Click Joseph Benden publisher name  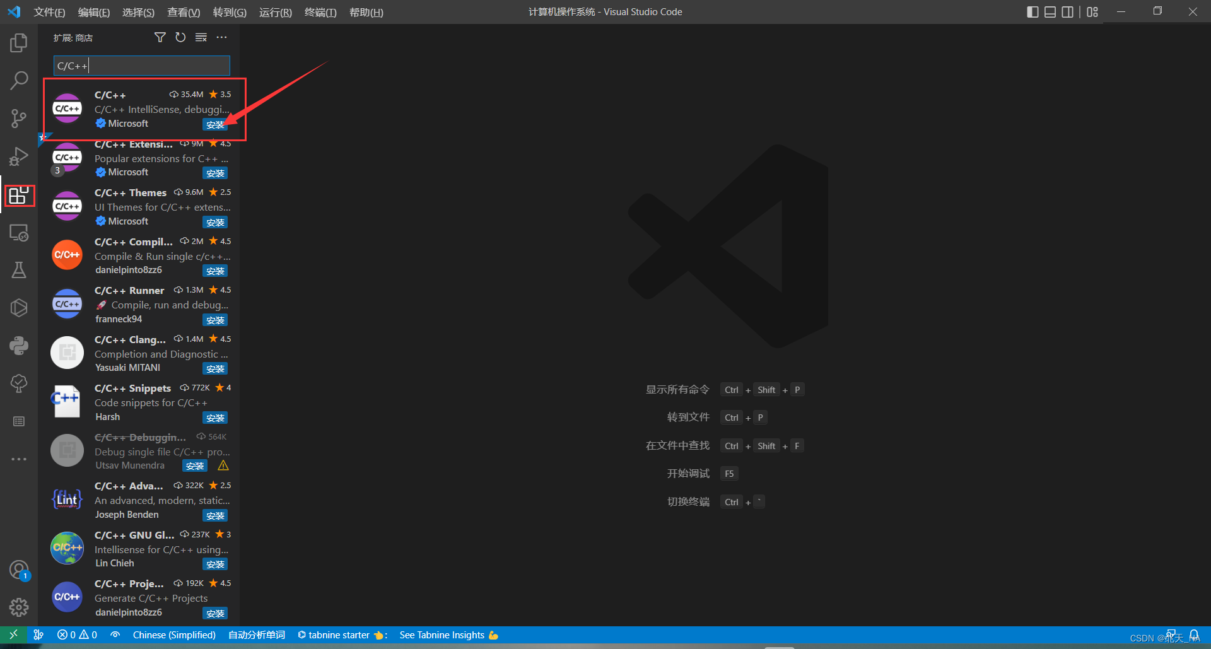point(127,515)
